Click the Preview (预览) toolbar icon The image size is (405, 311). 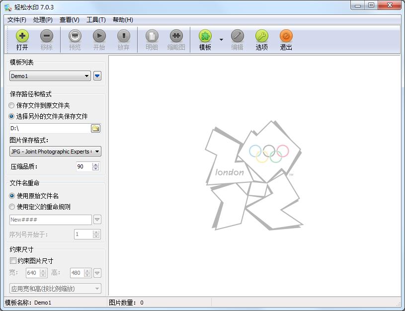[75, 36]
